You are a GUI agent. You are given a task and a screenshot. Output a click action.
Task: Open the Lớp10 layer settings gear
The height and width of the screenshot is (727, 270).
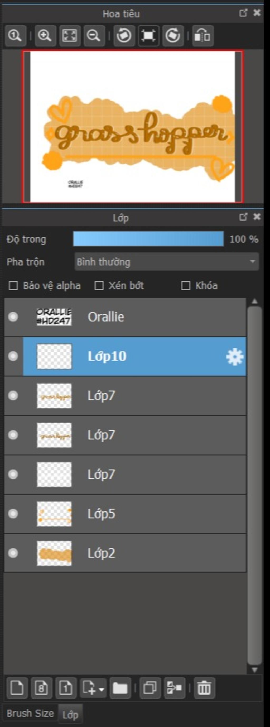click(234, 357)
